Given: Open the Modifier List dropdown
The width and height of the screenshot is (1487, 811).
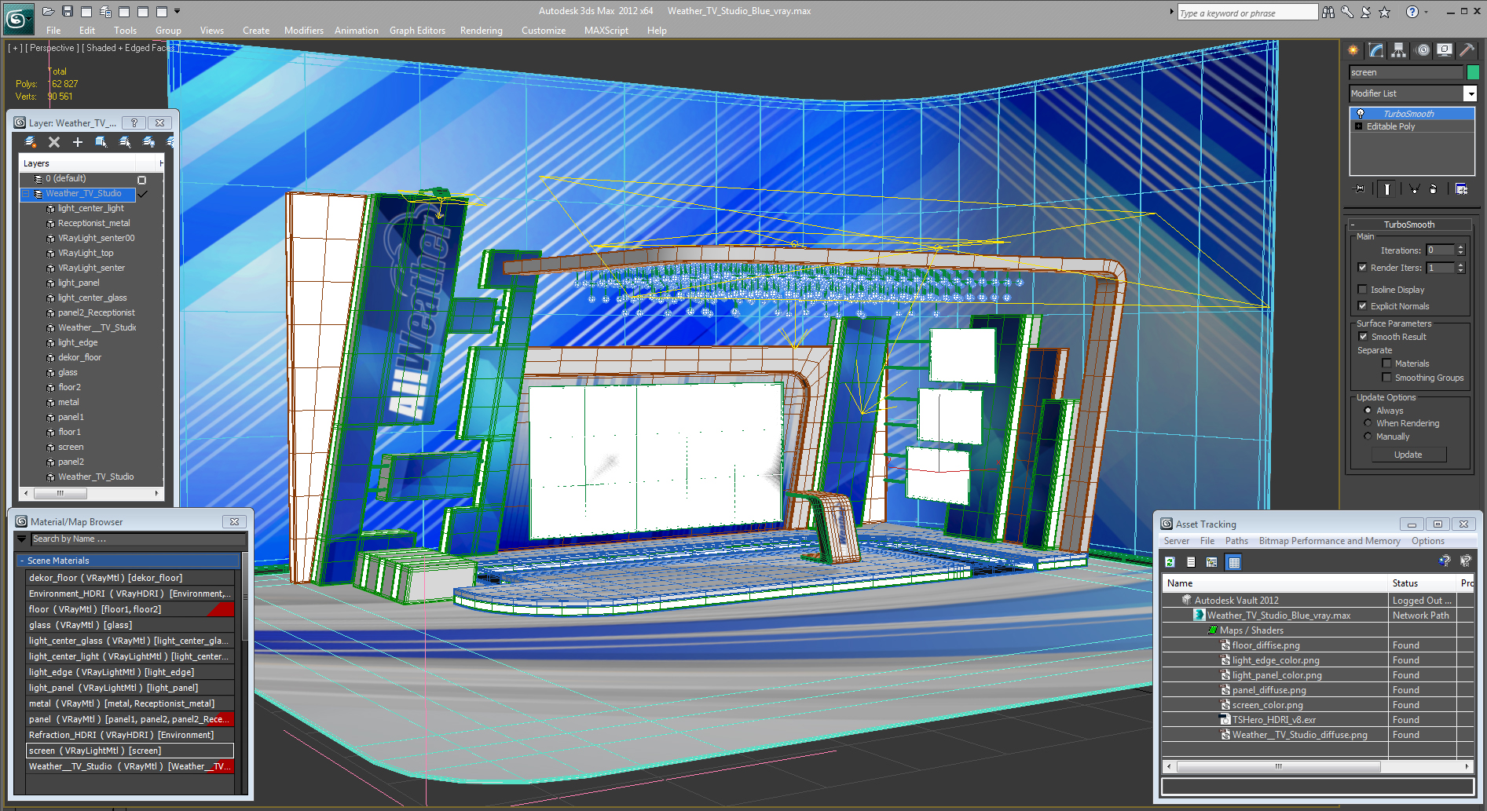Looking at the screenshot, I should pyautogui.click(x=1471, y=93).
